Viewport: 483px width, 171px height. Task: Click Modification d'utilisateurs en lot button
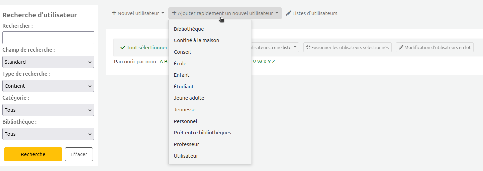pyautogui.click(x=434, y=47)
